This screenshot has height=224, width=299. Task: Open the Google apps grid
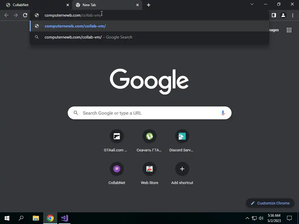tap(289, 30)
